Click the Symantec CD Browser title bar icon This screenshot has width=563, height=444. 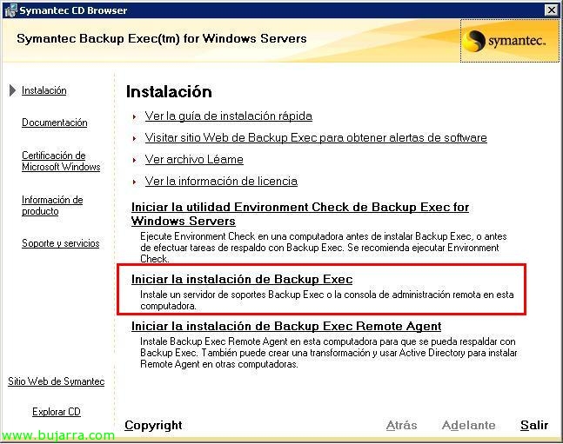pos(10,10)
